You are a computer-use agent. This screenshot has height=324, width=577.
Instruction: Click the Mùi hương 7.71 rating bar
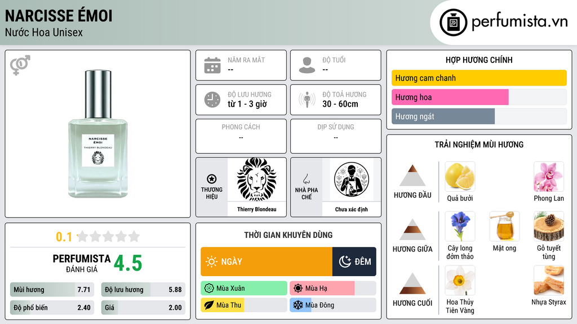point(52,290)
